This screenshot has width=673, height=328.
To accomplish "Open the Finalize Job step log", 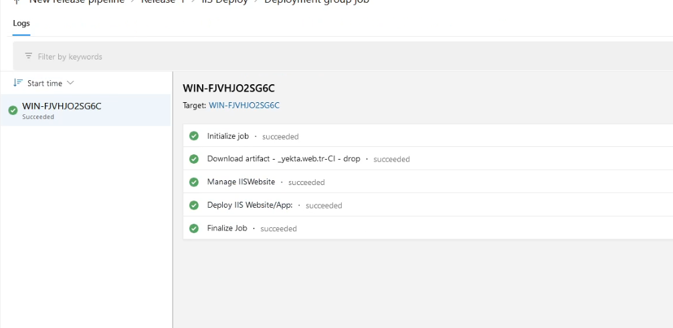I will (227, 228).
